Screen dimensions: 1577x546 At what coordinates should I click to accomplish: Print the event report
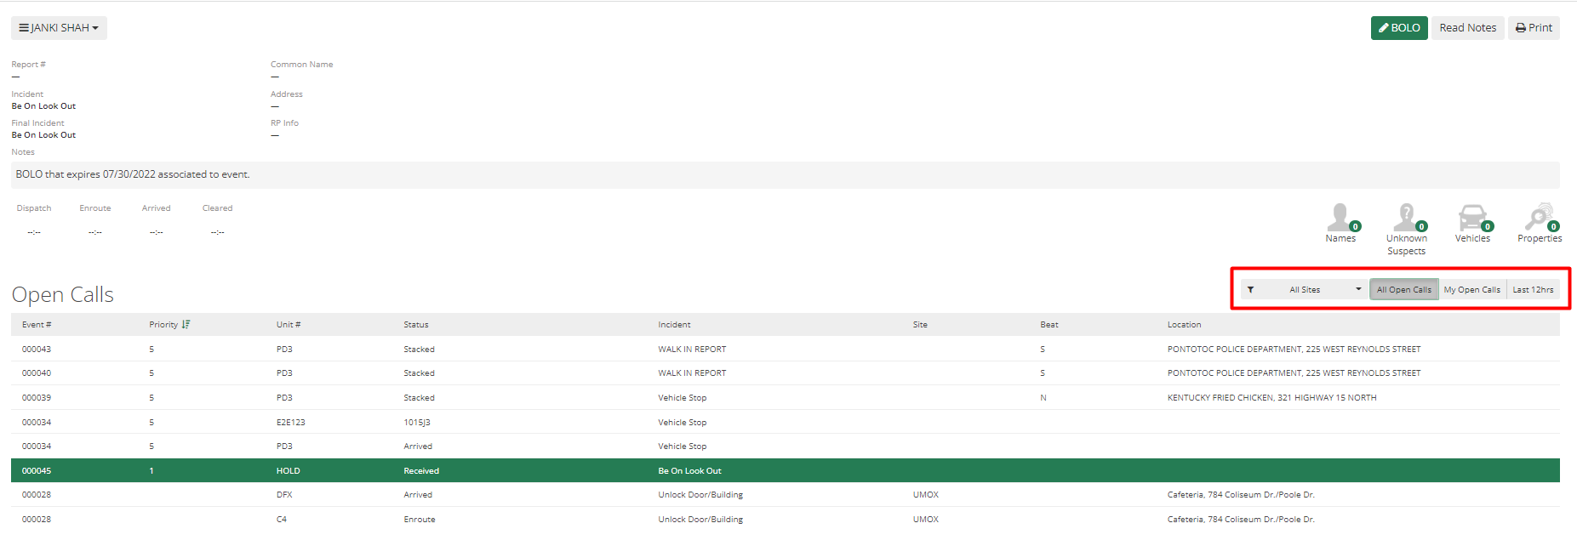1534,28
